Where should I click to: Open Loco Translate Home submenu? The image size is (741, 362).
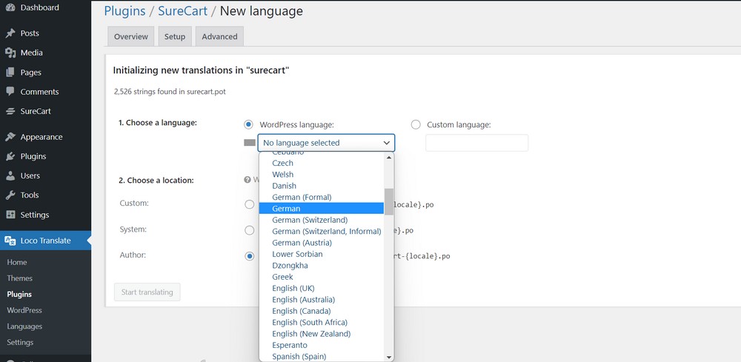click(17, 262)
